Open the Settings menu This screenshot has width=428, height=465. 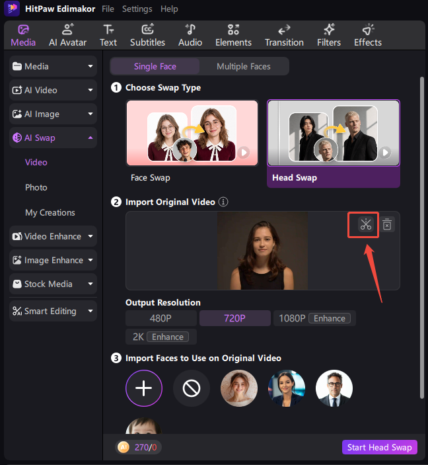137,9
